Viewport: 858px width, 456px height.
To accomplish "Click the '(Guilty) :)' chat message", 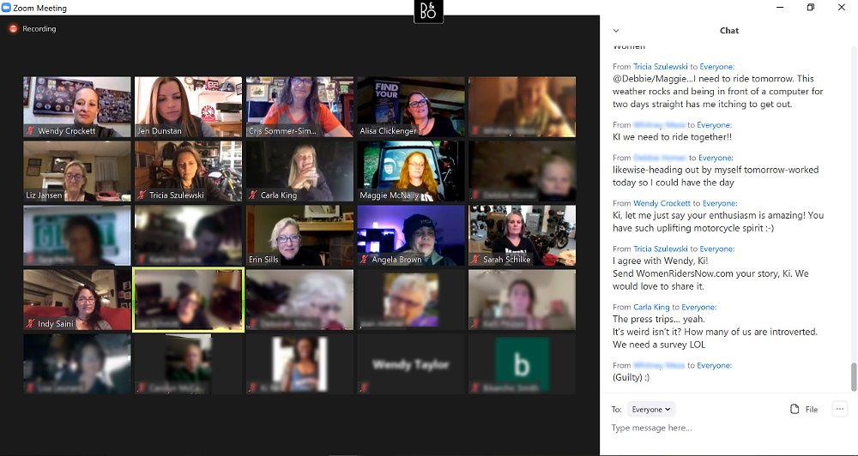I will [x=631, y=377].
